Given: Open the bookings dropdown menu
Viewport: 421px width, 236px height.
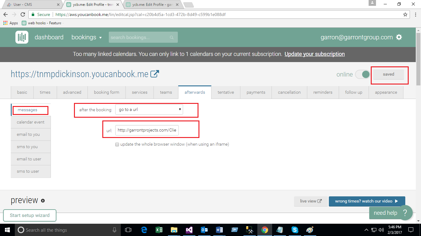Looking at the screenshot, I should (x=87, y=37).
